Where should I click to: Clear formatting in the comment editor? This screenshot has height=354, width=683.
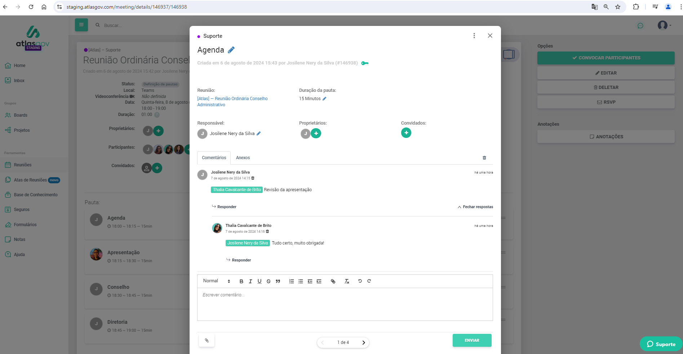(347, 281)
